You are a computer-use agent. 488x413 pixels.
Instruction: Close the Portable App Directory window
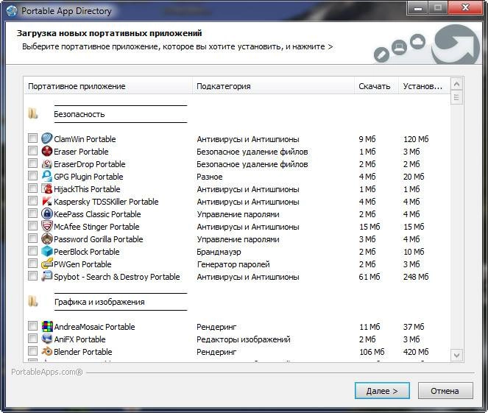(465, 8)
